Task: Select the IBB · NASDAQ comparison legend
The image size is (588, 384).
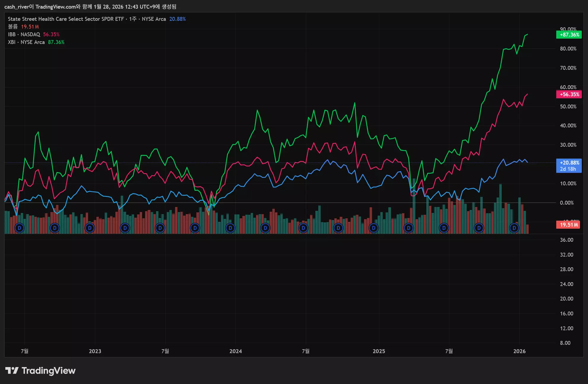Action: 24,34
